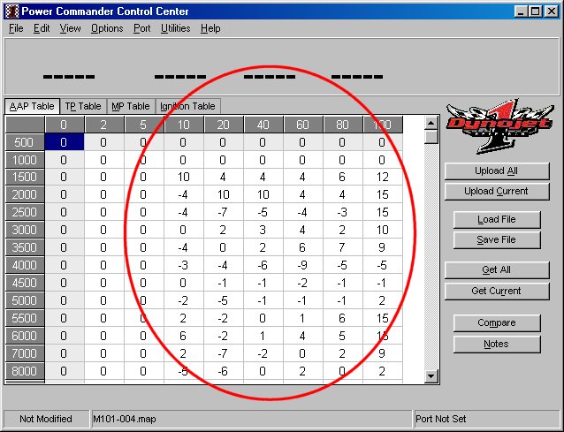Select cell 12 in 1500 row, column 100
The image size is (564, 432).
coord(383,178)
